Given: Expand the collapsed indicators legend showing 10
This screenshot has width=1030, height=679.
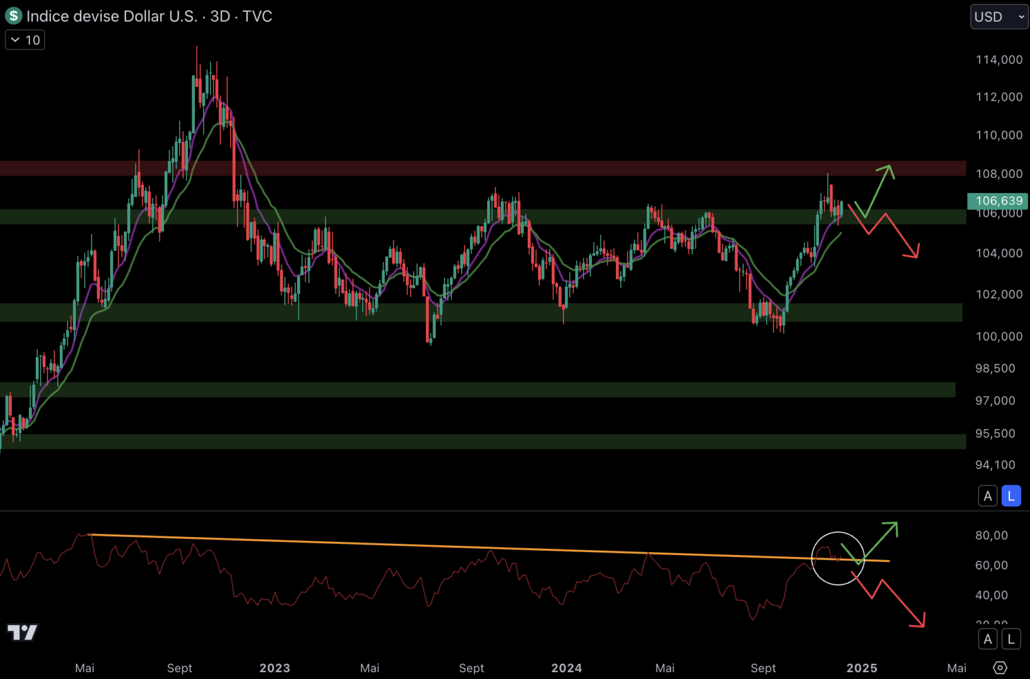Looking at the screenshot, I should [25, 40].
